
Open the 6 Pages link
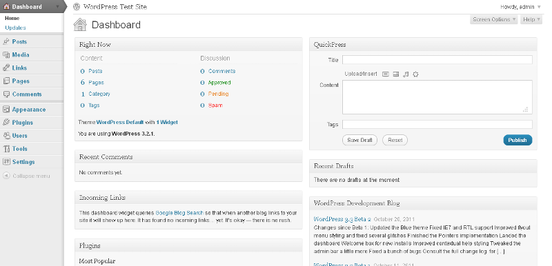tap(92, 82)
